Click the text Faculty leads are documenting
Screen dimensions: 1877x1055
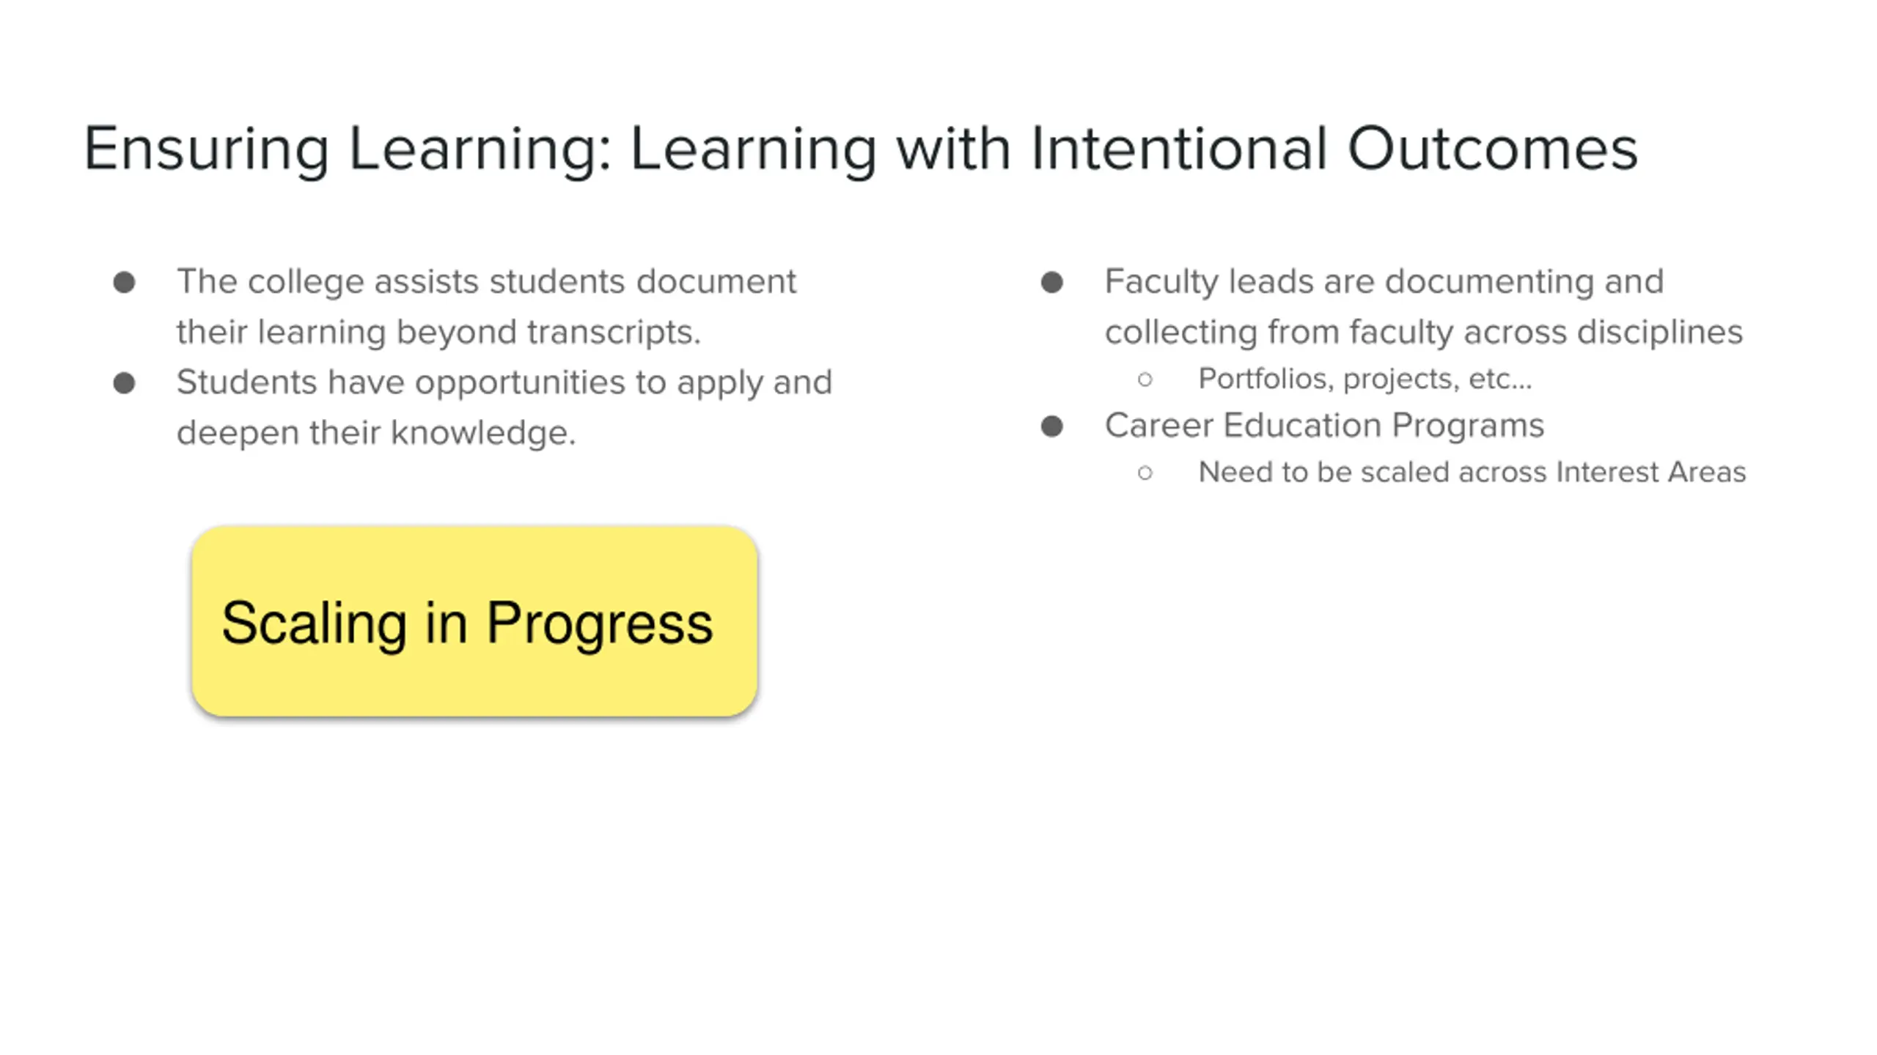pos(1384,281)
